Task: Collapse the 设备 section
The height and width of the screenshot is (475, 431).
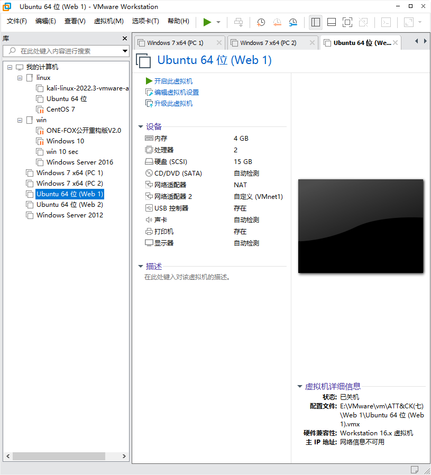Action: pyautogui.click(x=140, y=126)
